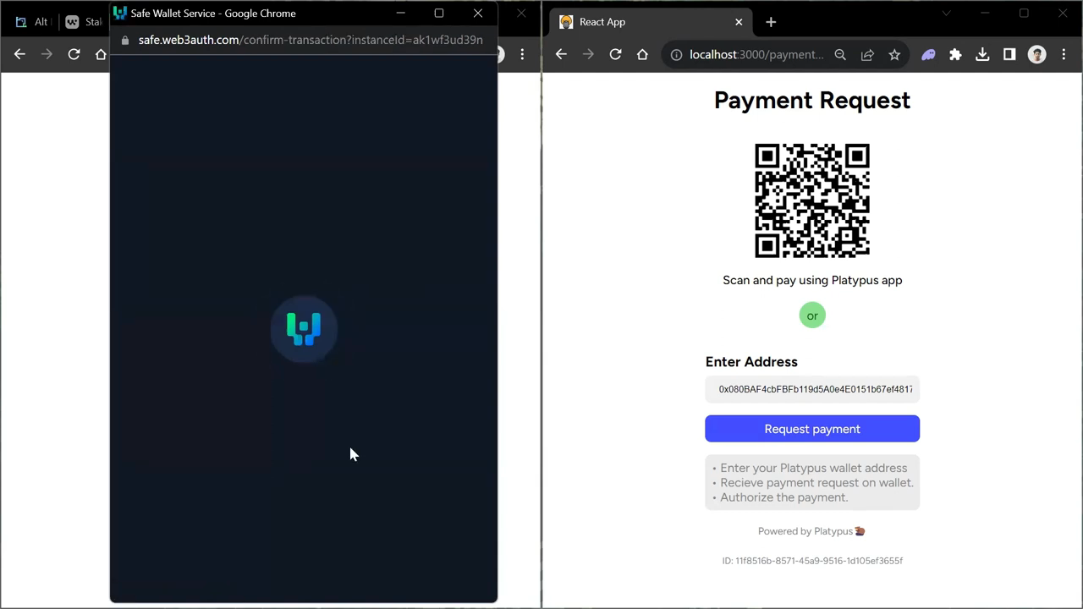The image size is (1083, 609).
Task: Close the React App tab
Action: [739, 22]
